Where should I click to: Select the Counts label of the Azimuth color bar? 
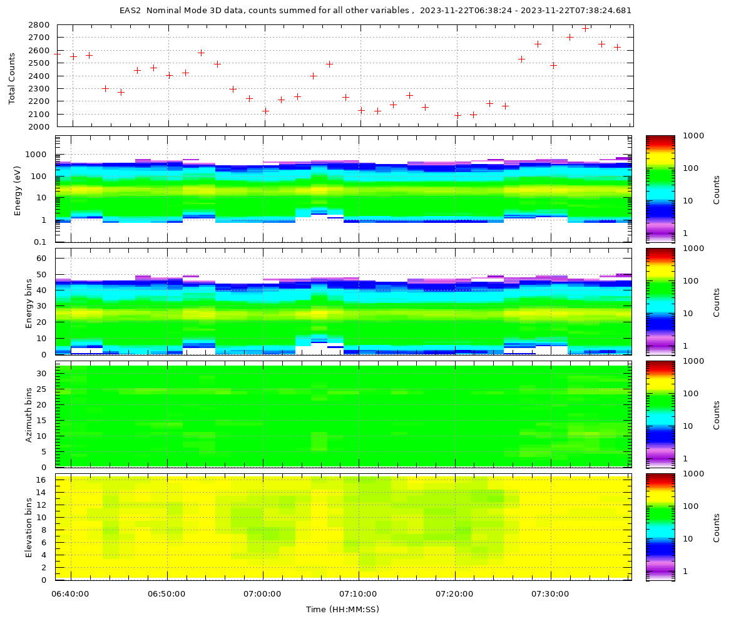[717, 414]
